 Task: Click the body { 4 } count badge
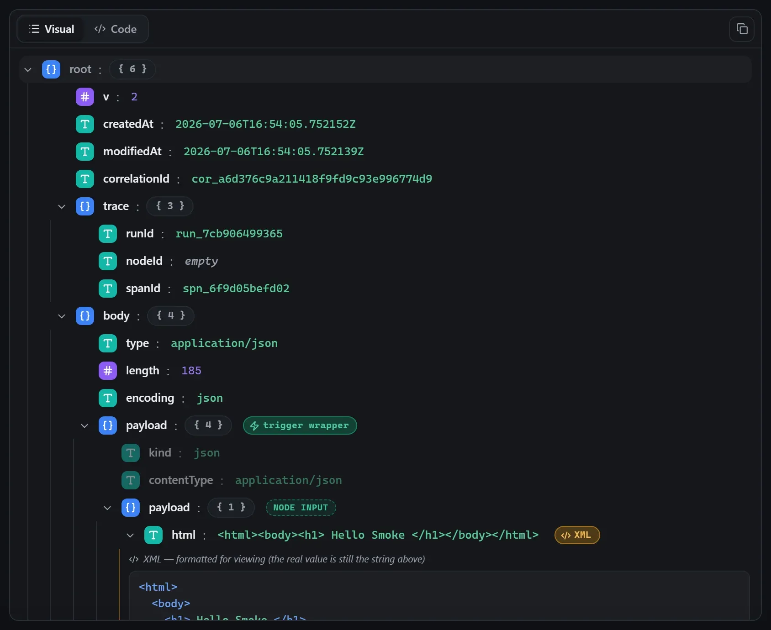[171, 316]
